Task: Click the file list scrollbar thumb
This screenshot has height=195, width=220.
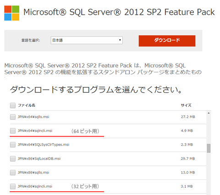Action: pyautogui.click(x=209, y=148)
